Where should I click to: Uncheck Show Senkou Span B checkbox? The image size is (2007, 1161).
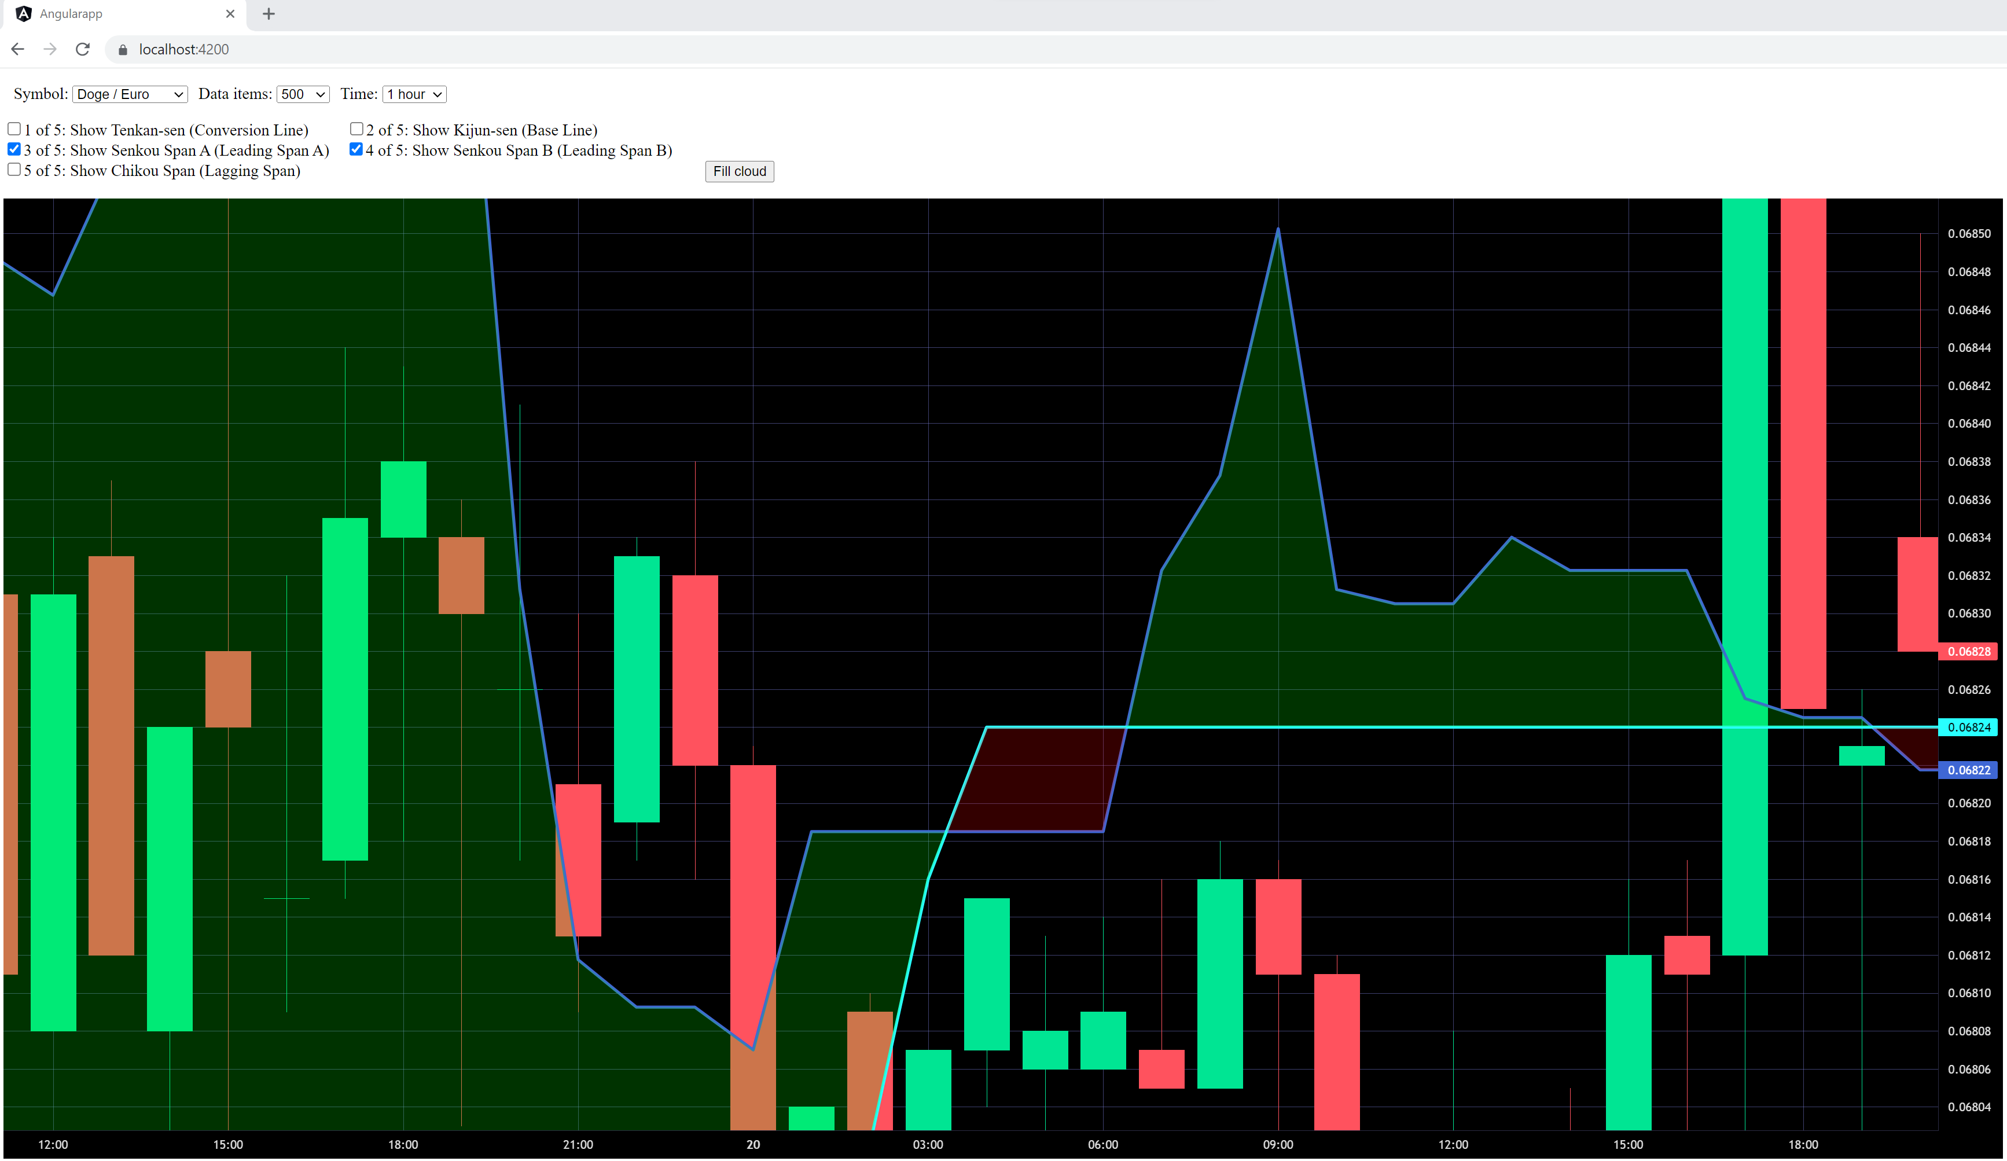356,150
